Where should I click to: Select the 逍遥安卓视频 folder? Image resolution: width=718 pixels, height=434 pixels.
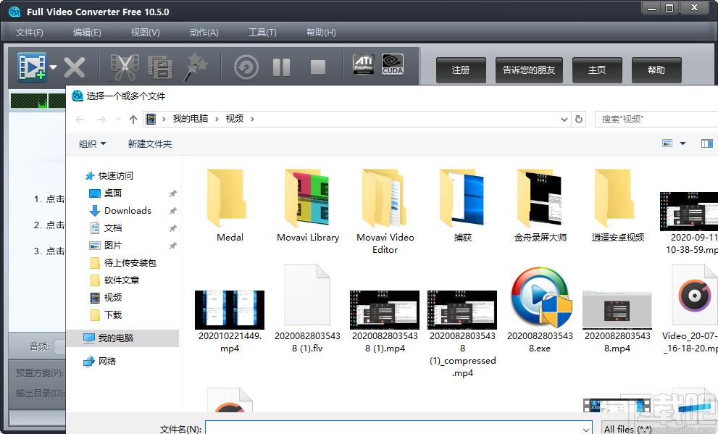[618, 205]
